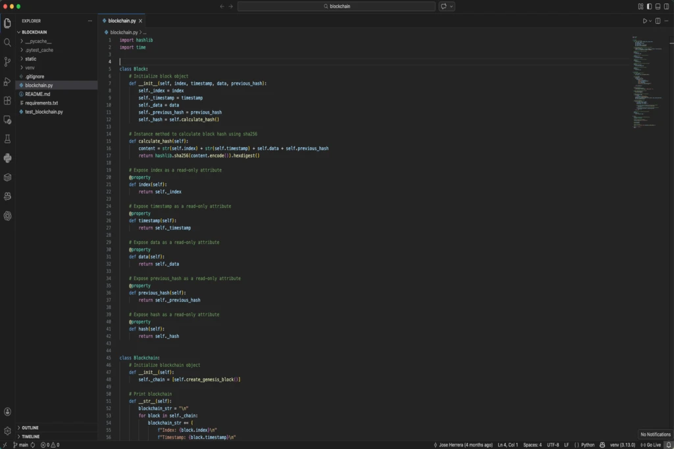The width and height of the screenshot is (674, 449).
Task: Run the Python file using the play button
Action: 645,20
